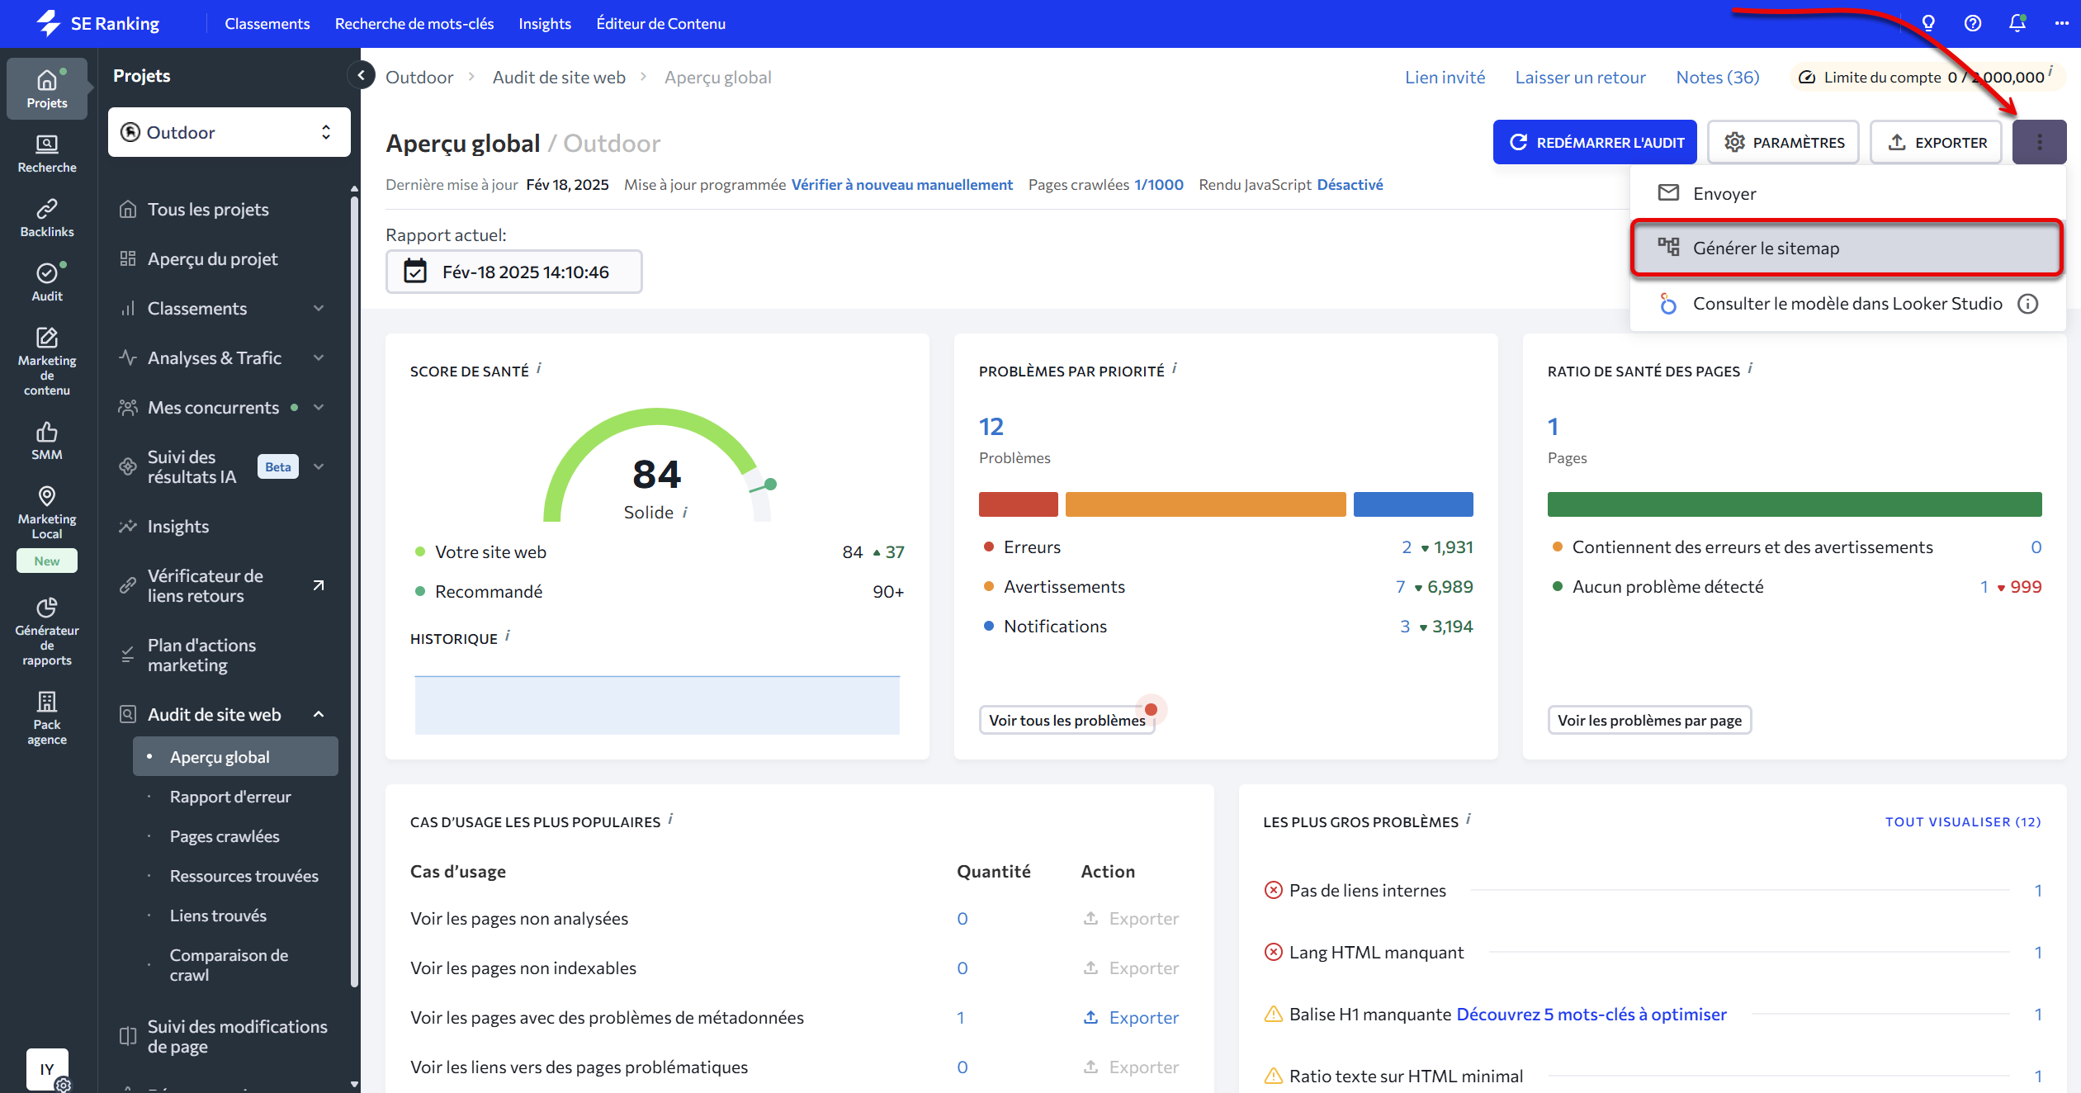
Task: Click Tout visualiser (12) link
Action: point(1963,821)
